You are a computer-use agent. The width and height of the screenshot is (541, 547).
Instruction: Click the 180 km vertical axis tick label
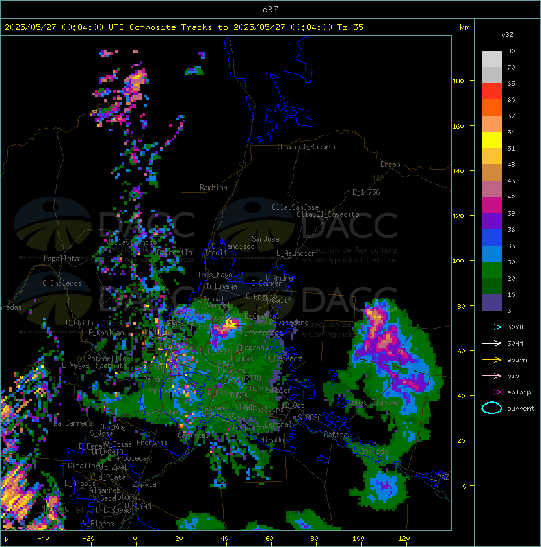pyautogui.click(x=458, y=81)
